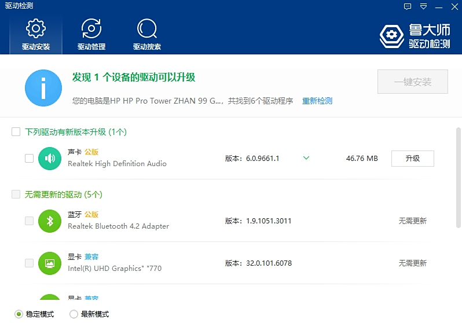Click the 兼容 tag next to Intel 显卡
This screenshot has width=462, height=323.
pos(91,256)
